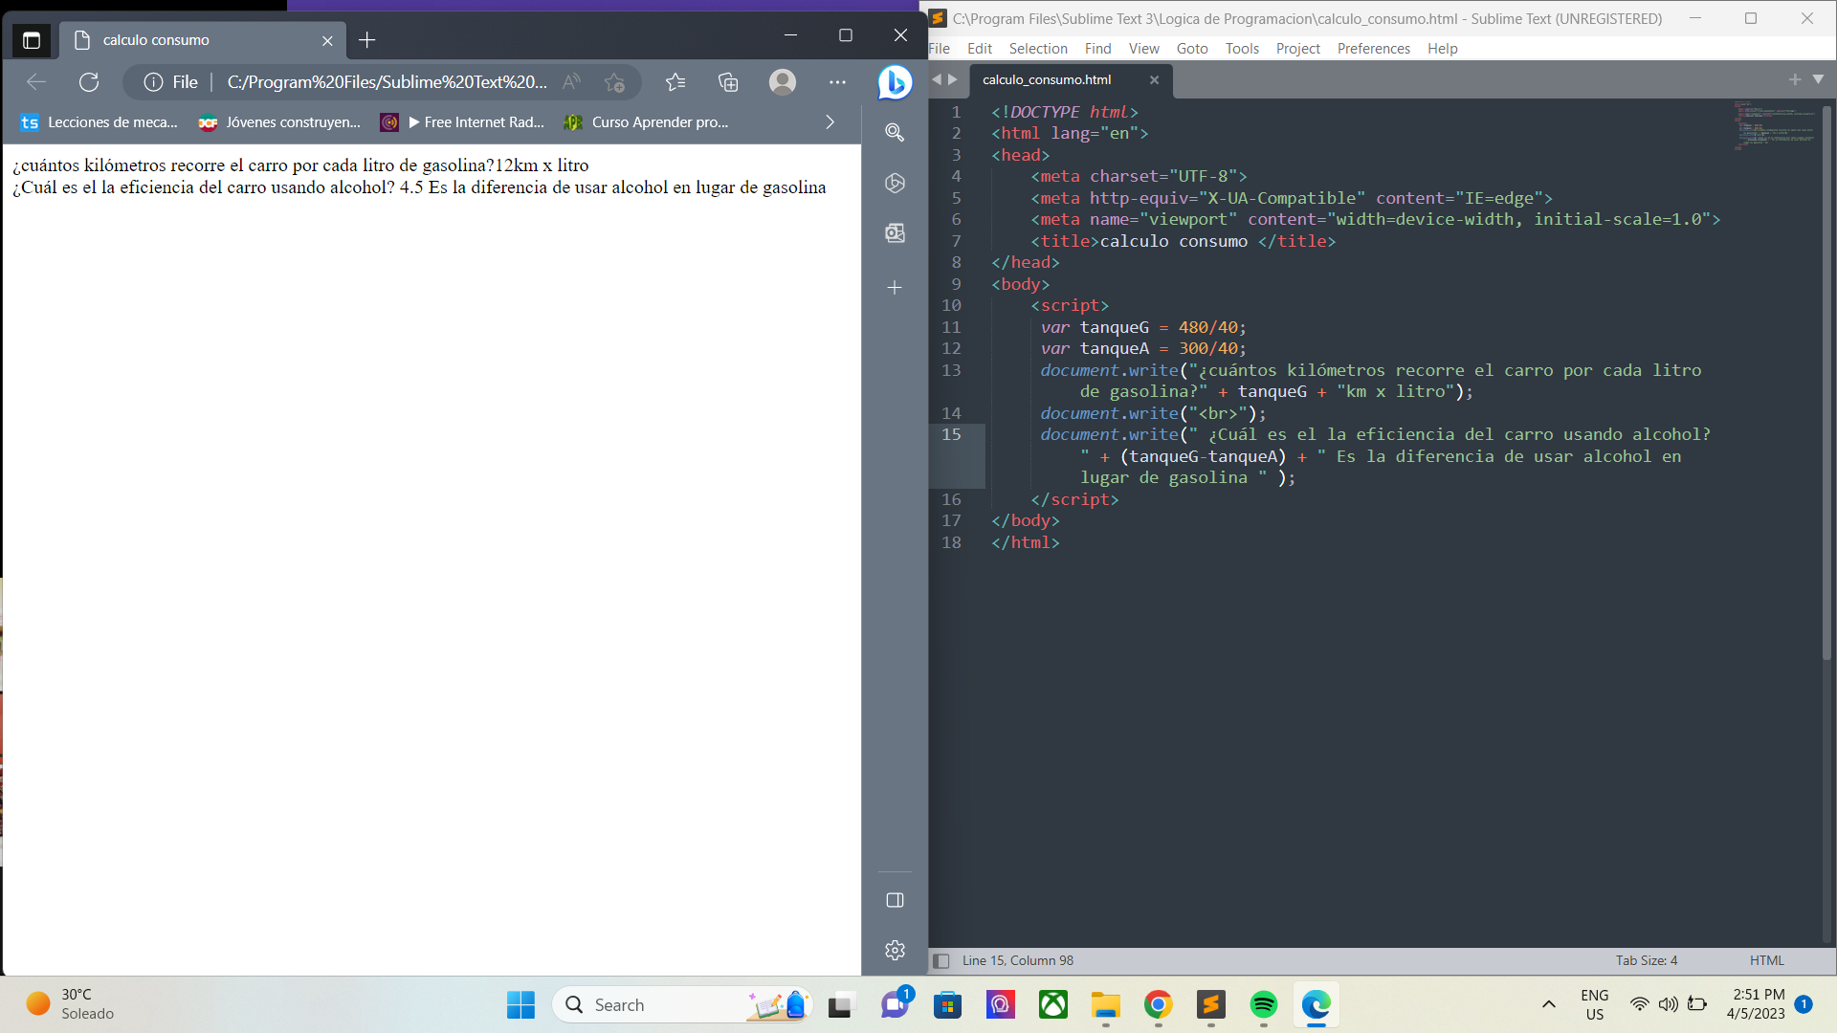The image size is (1837, 1033).
Task: Click the Sublime Text vertical scrollbar
Action: tap(1827, 383)
